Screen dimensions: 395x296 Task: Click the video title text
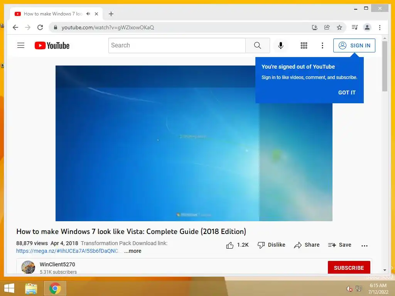[x=131, y=232]
